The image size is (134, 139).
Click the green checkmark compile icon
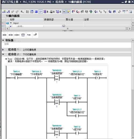click(x=91, y=12)
